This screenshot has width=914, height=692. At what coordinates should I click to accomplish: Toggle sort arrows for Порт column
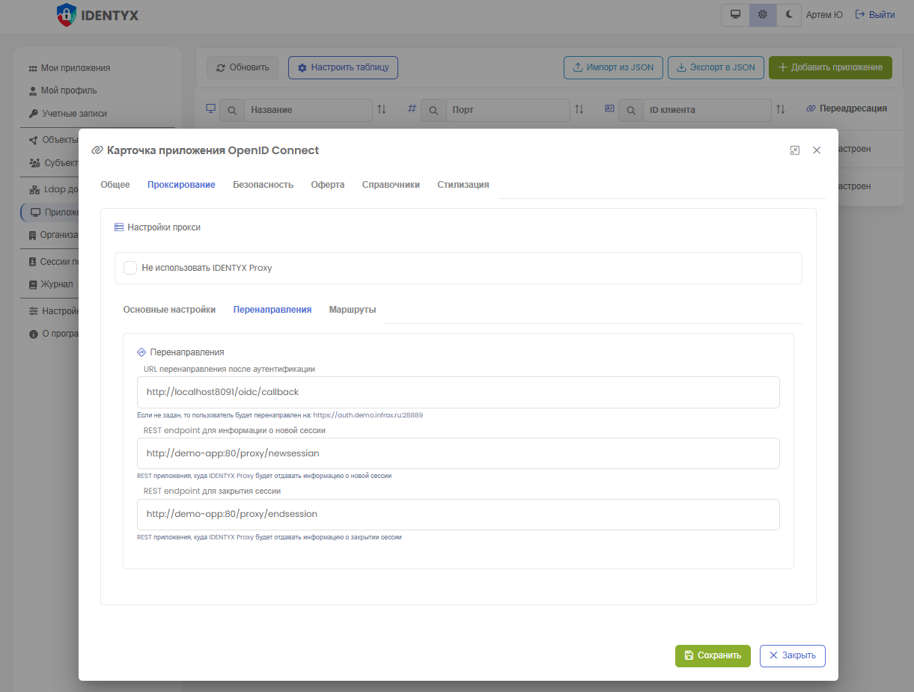(579, 110)
